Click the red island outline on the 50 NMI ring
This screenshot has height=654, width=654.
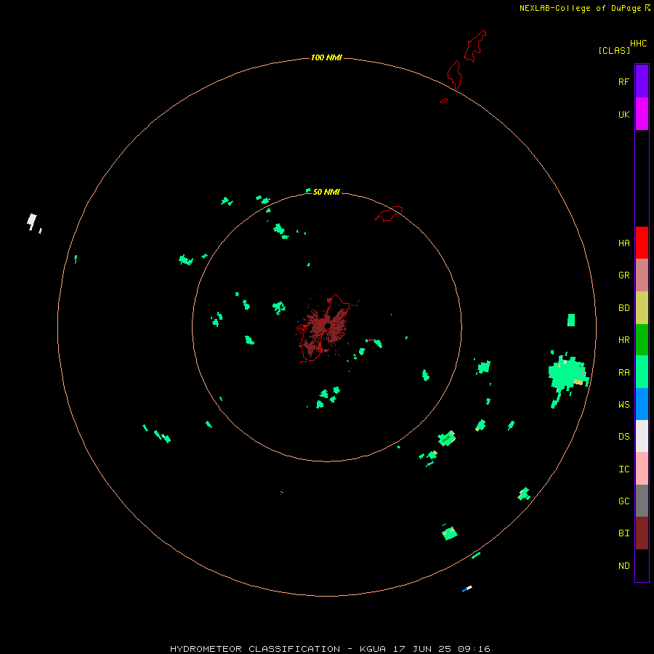point(389,213)
